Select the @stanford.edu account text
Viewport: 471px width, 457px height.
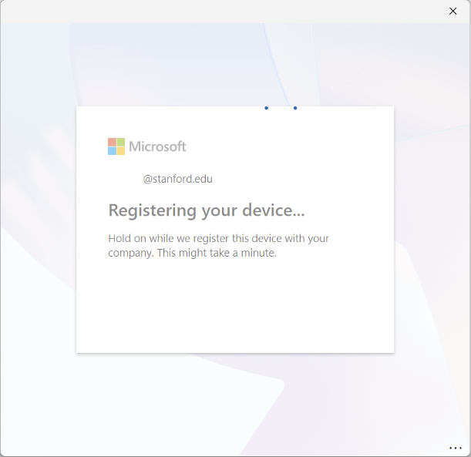tap(177, 179)
